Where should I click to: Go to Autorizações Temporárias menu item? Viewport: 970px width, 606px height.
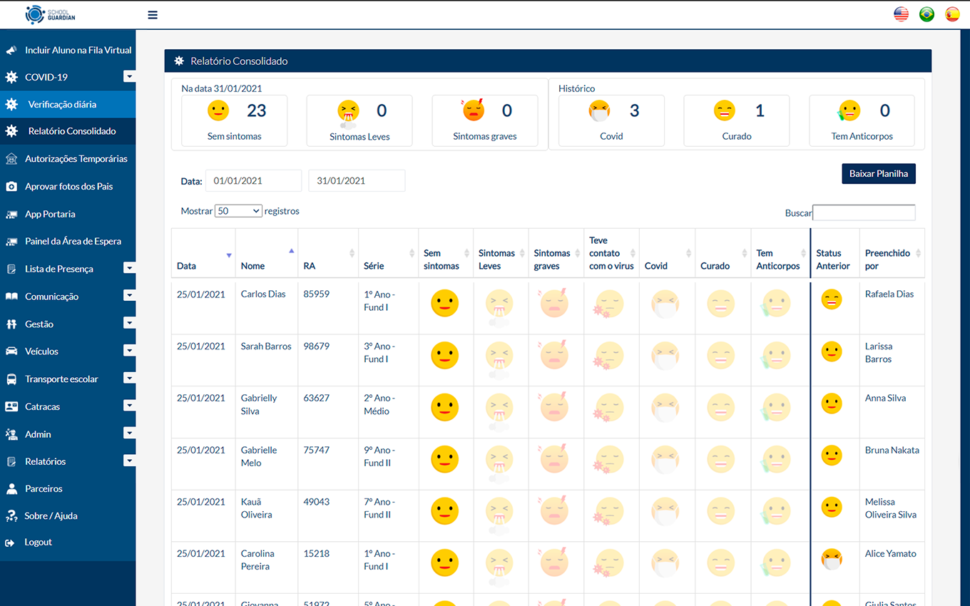pos(76,159)
